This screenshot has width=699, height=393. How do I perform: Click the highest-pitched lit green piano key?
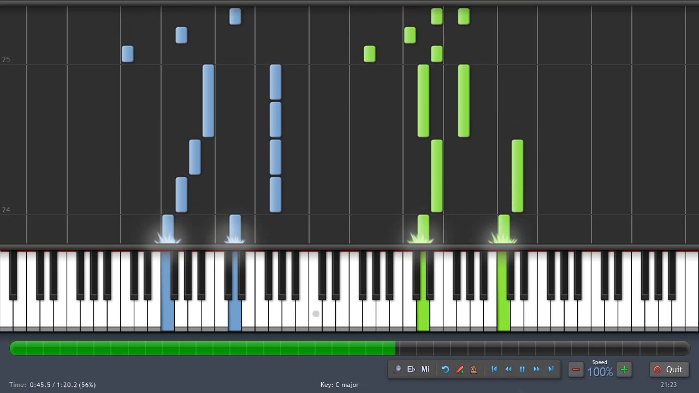[x=503, y=314]
